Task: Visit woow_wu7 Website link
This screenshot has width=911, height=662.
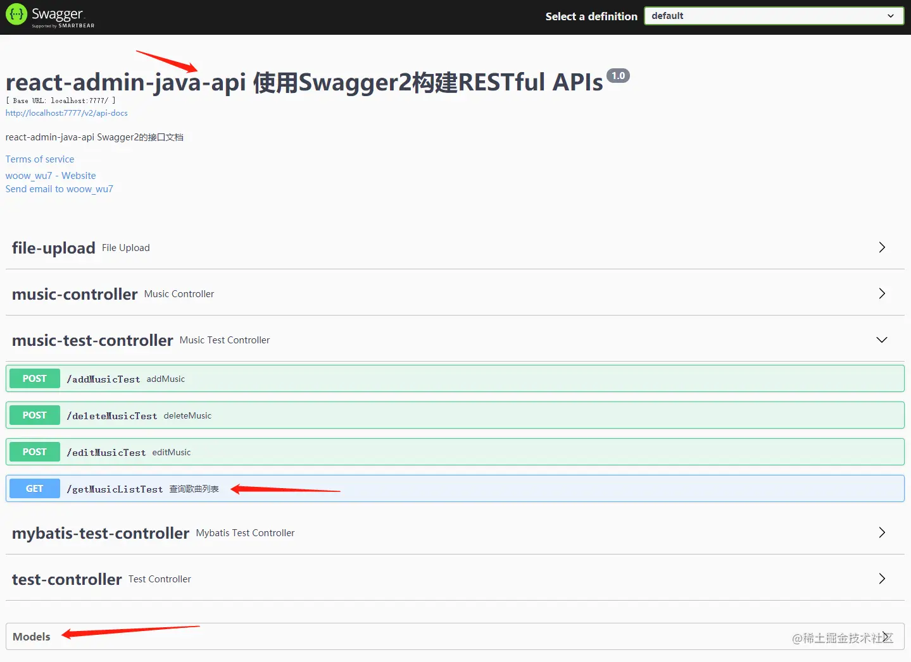Action: (x=51, y=176)
